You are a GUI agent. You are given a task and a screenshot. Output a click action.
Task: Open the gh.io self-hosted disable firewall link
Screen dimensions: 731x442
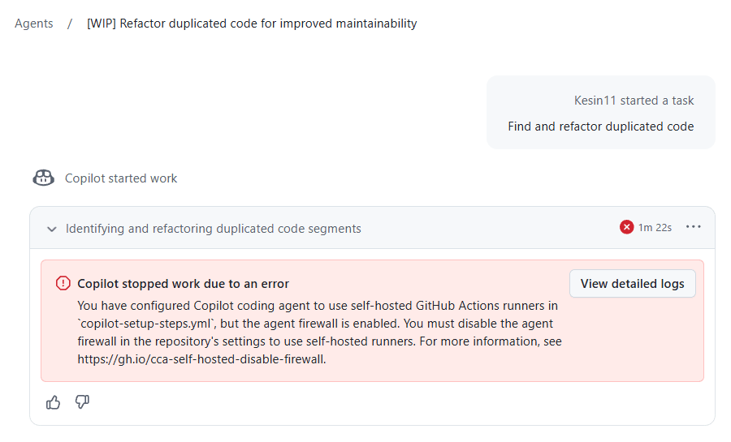(201, 358)
